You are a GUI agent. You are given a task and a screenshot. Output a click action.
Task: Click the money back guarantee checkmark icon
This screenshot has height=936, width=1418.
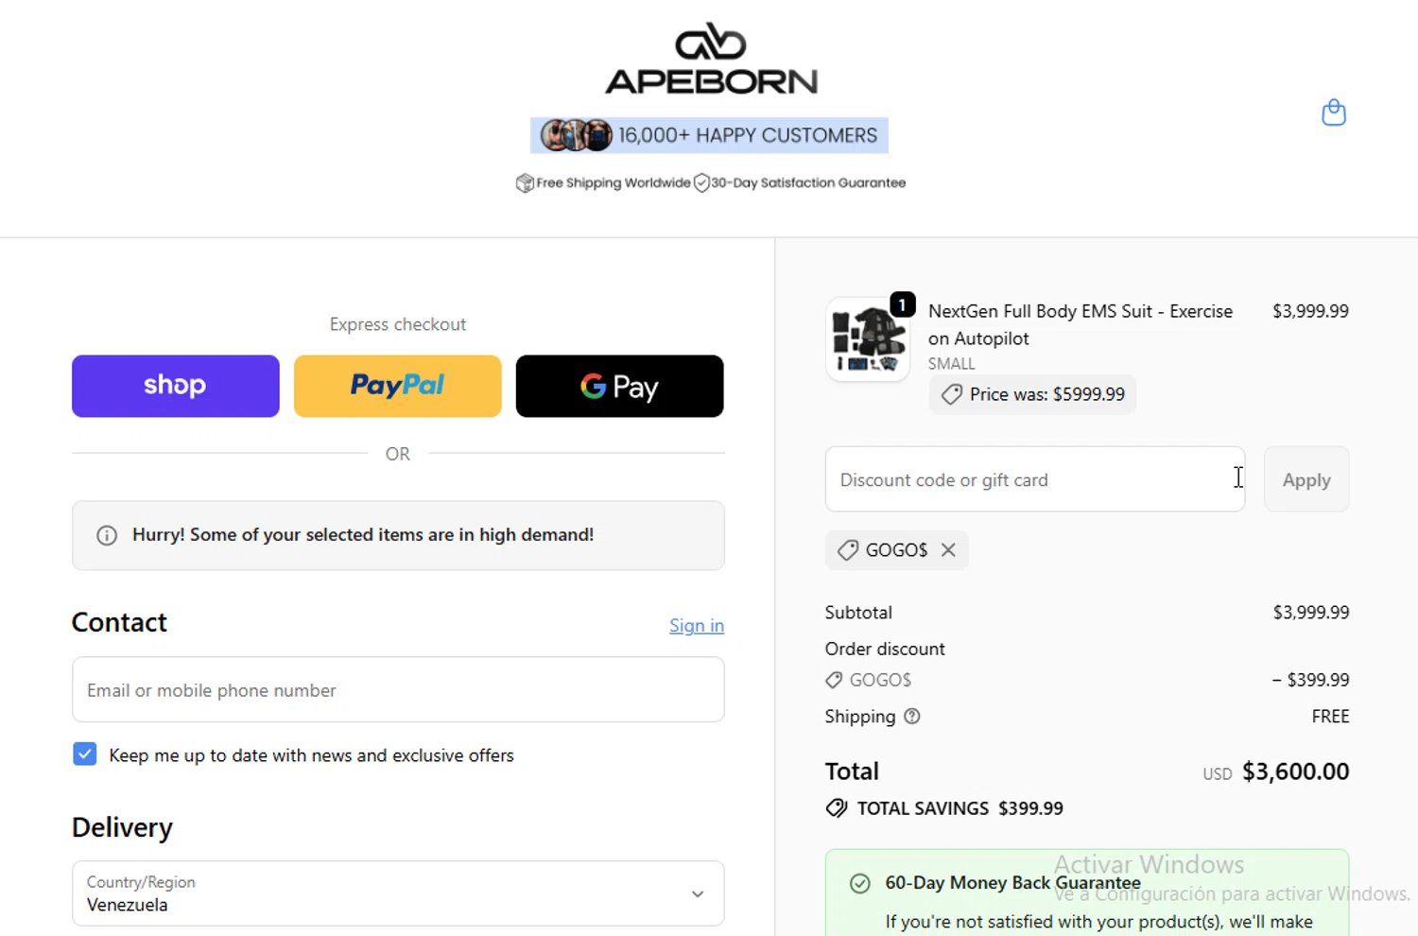point(859,883)
